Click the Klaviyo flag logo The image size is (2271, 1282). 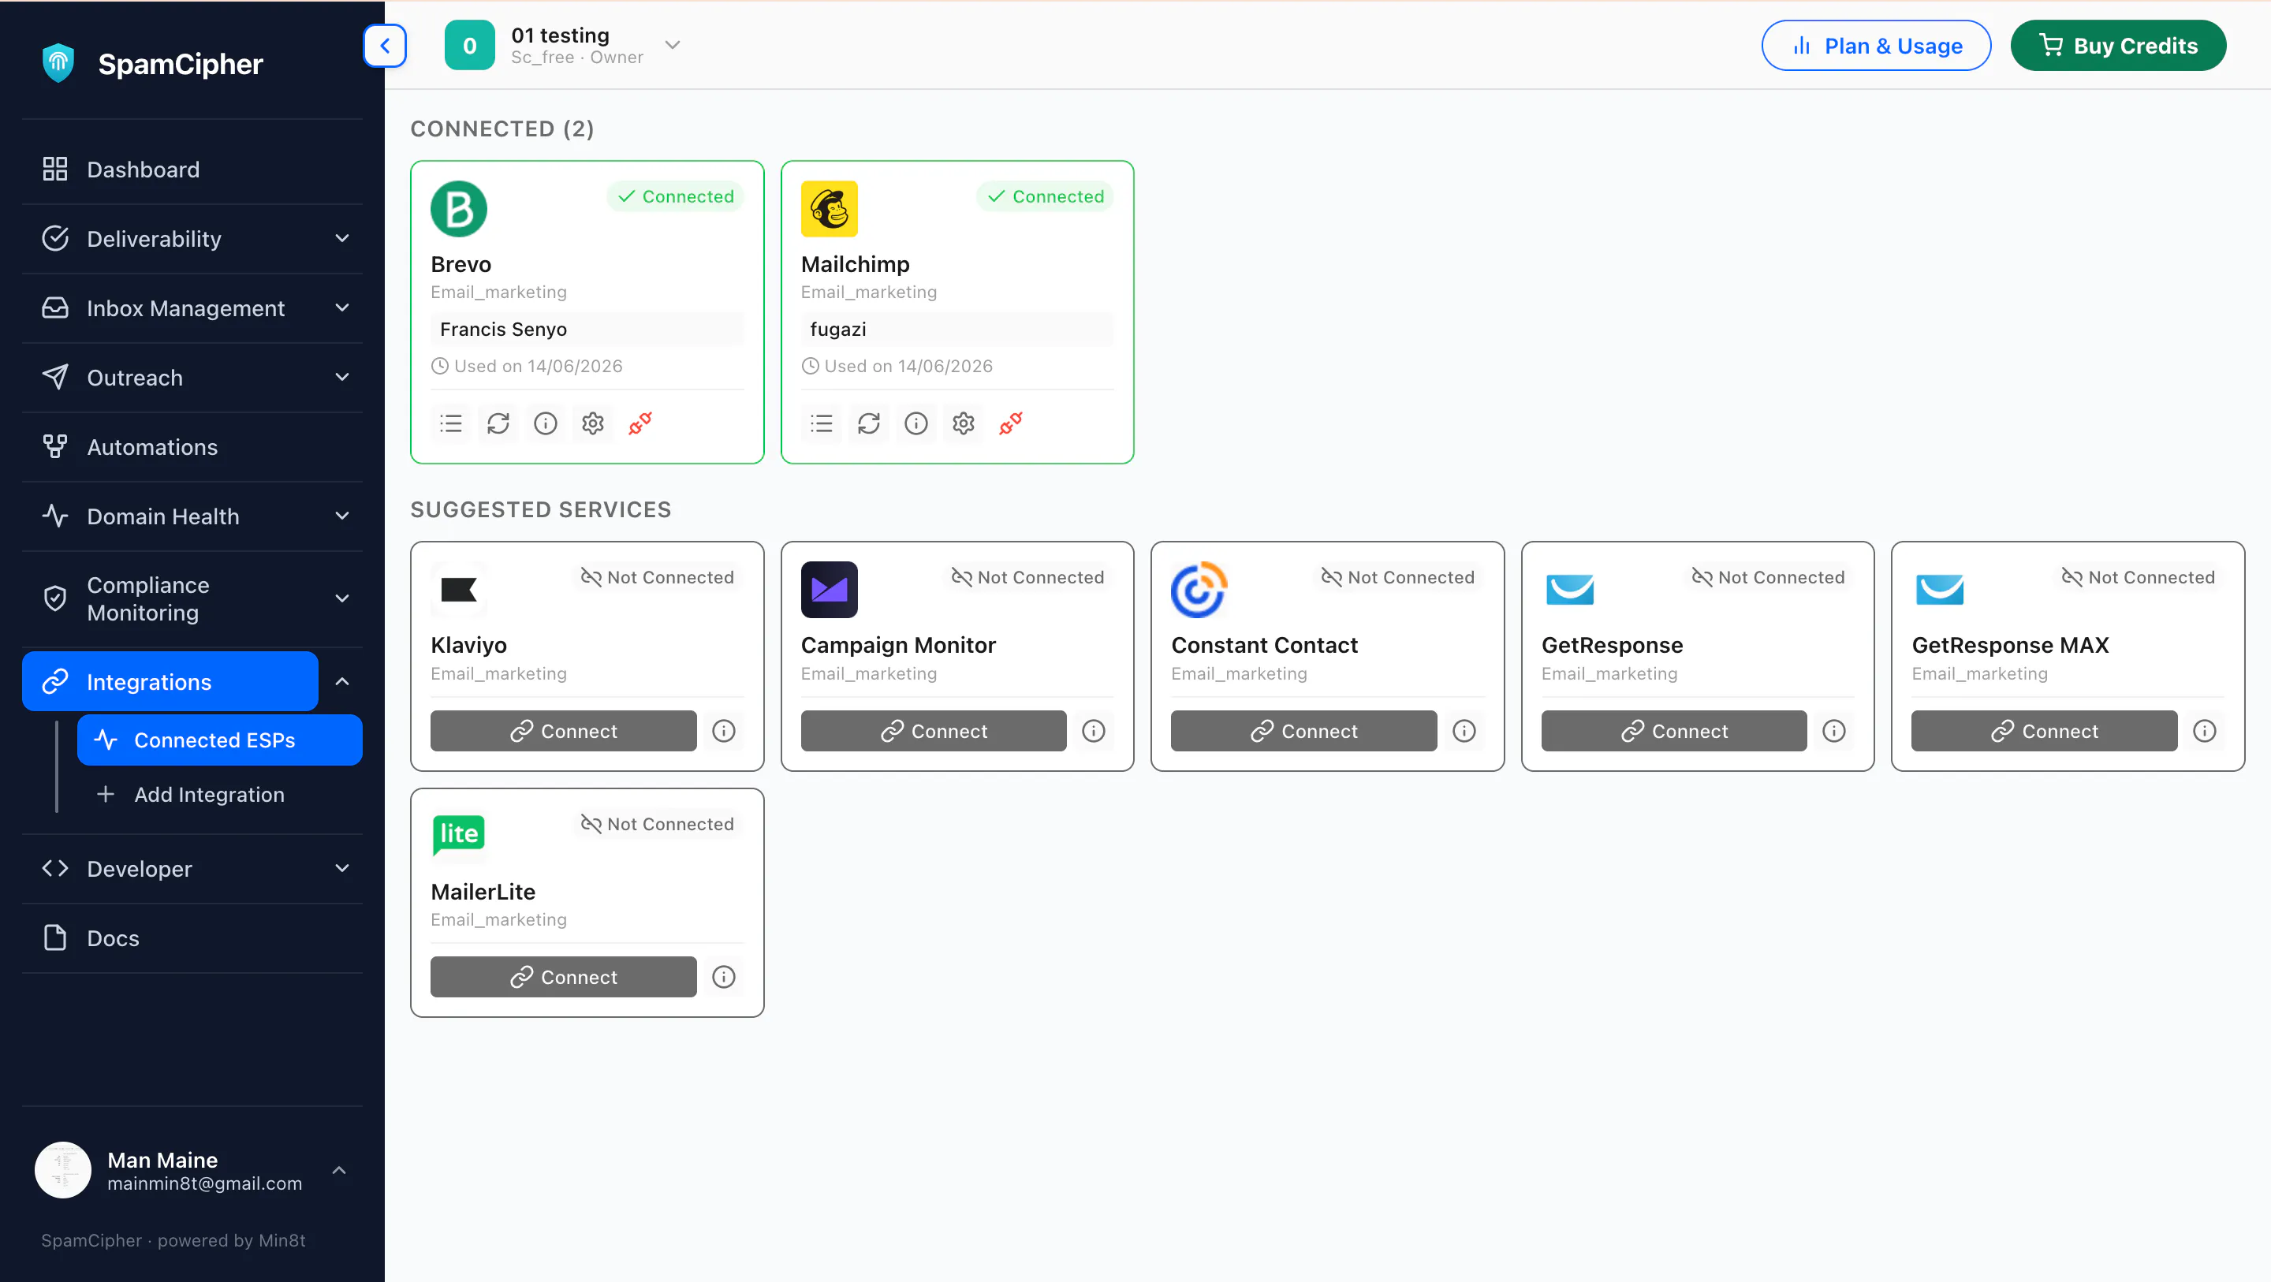click(458, 590)
